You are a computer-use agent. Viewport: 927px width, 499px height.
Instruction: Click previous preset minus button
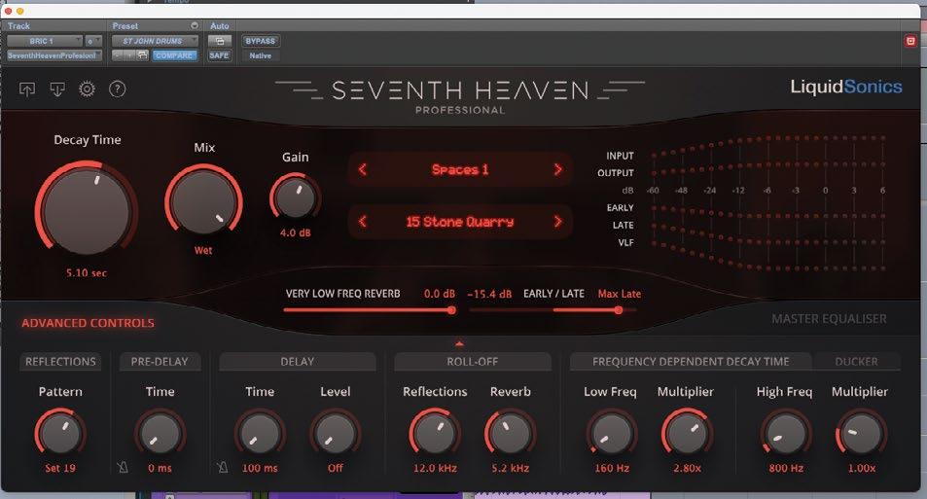pos(118,55)
